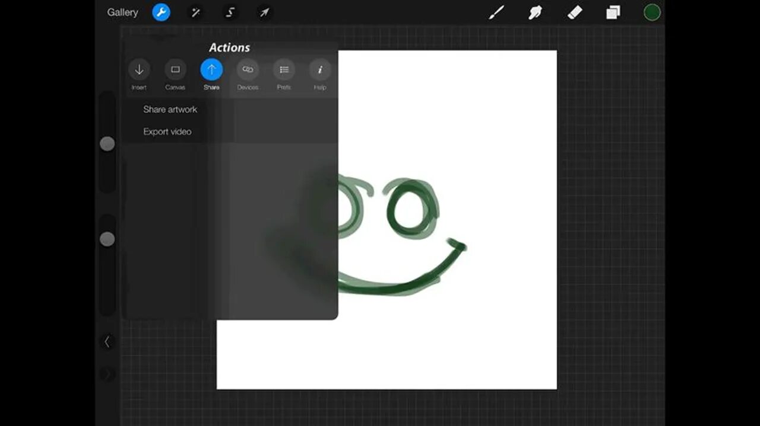This screenshot has height=426, width=760.
Task: Switch to the Prefs actions tab
Action: (x=284, y=75)
